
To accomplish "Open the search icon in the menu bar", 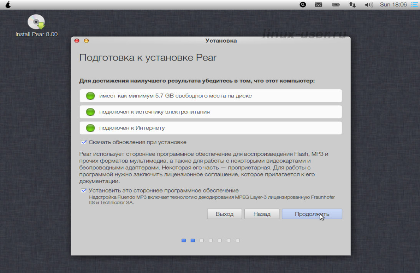I will click(303, 5).
